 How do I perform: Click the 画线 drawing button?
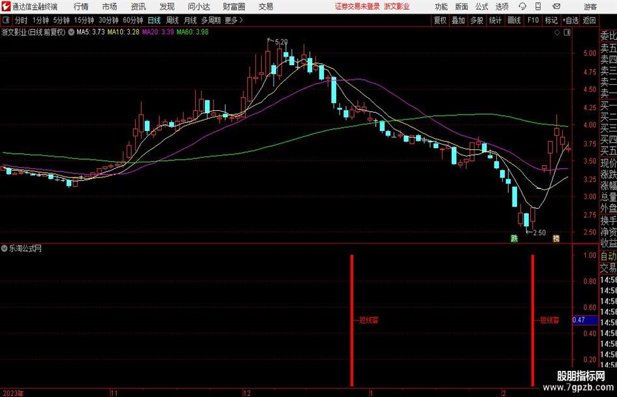[514, 20]
